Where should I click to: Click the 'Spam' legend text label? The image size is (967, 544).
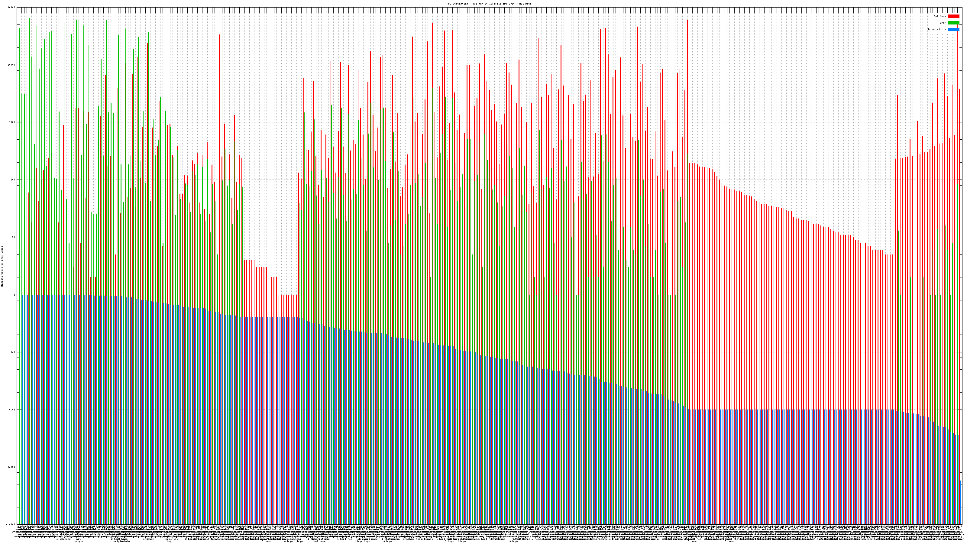pos(943,23)
